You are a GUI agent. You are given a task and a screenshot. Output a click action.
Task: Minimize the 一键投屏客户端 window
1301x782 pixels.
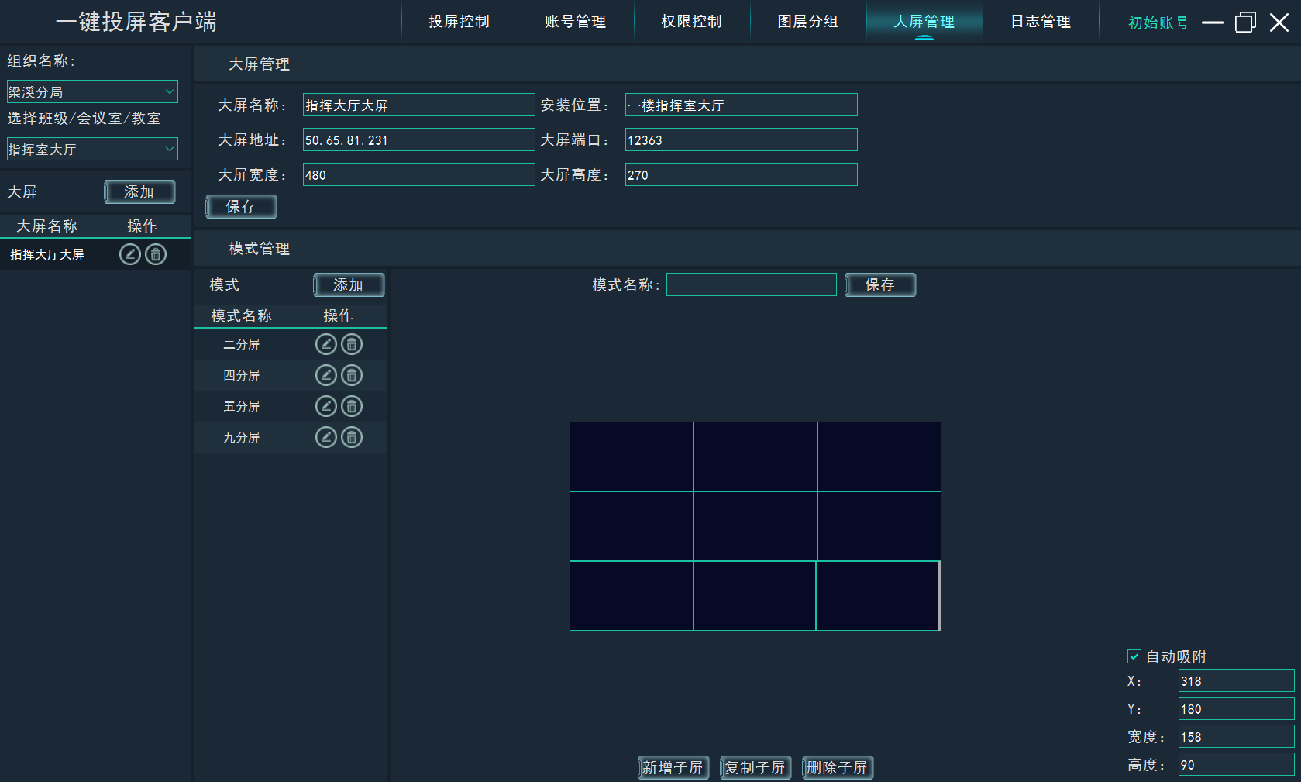[1213, 22]
